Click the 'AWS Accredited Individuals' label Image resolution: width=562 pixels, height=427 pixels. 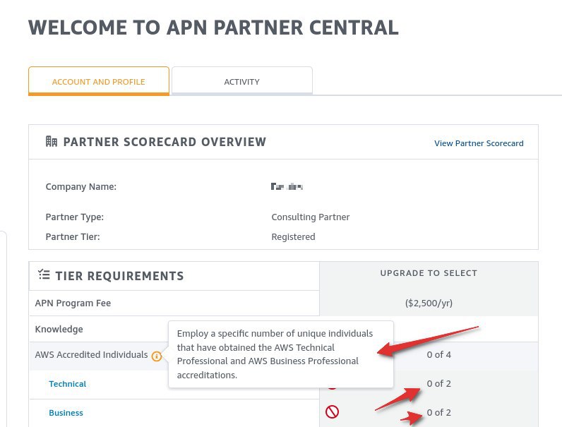coord(91,354)
